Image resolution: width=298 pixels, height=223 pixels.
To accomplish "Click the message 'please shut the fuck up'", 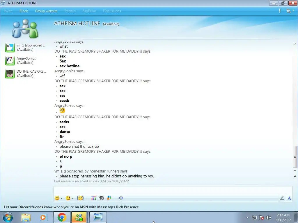I will 79,147.
